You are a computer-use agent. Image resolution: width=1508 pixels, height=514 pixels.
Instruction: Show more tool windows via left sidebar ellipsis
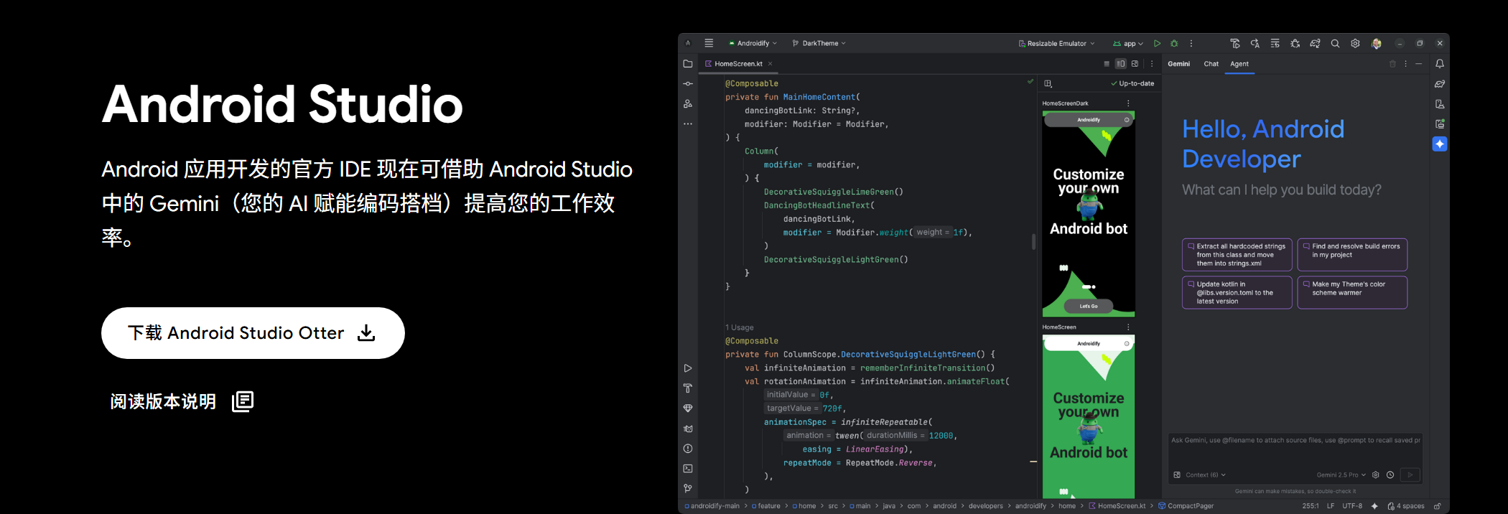688,124
